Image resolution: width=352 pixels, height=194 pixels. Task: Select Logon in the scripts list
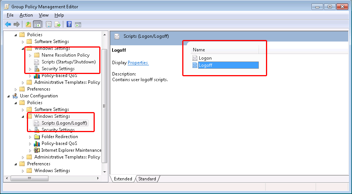[x=205, y=58]
